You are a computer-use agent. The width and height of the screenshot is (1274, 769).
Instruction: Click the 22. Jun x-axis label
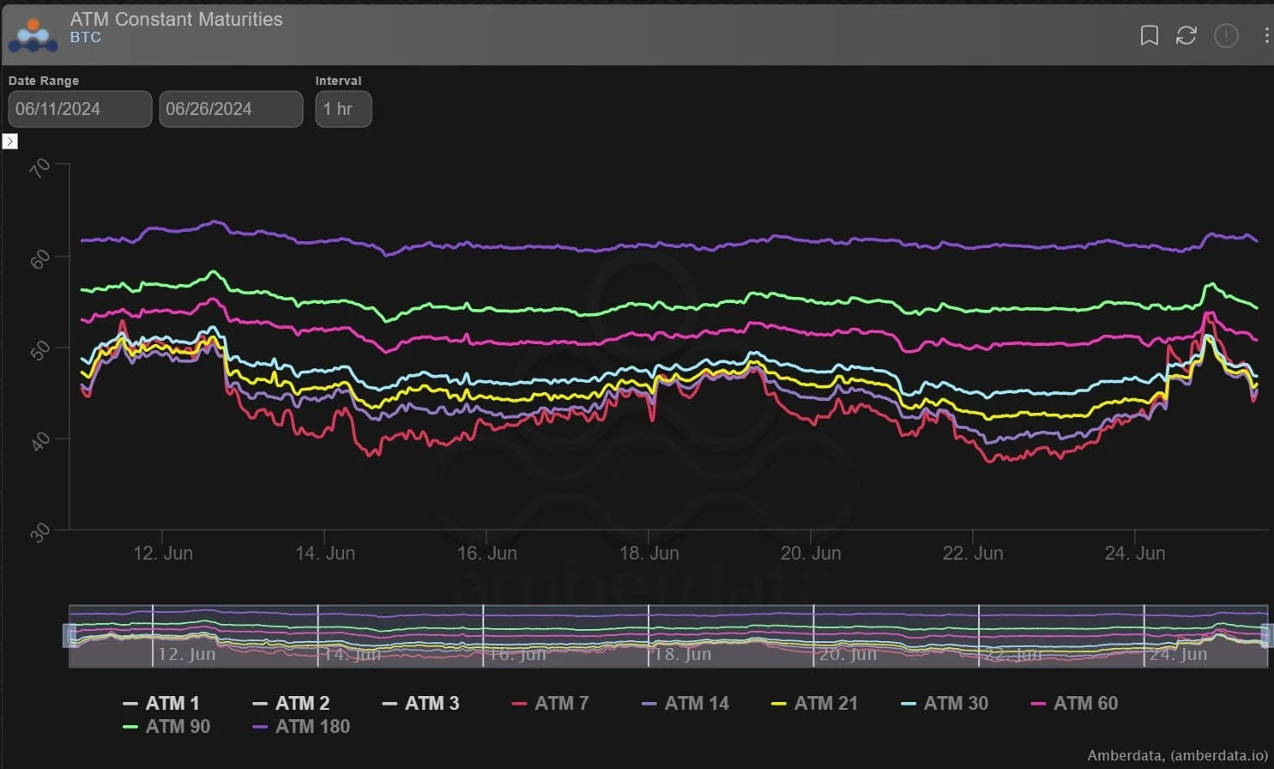point(973,554)
